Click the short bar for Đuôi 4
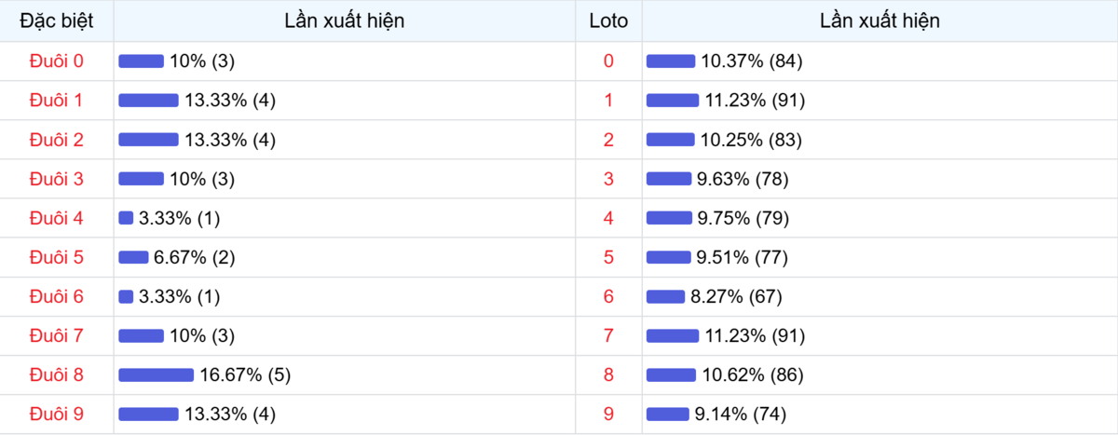 click(126, 218)
